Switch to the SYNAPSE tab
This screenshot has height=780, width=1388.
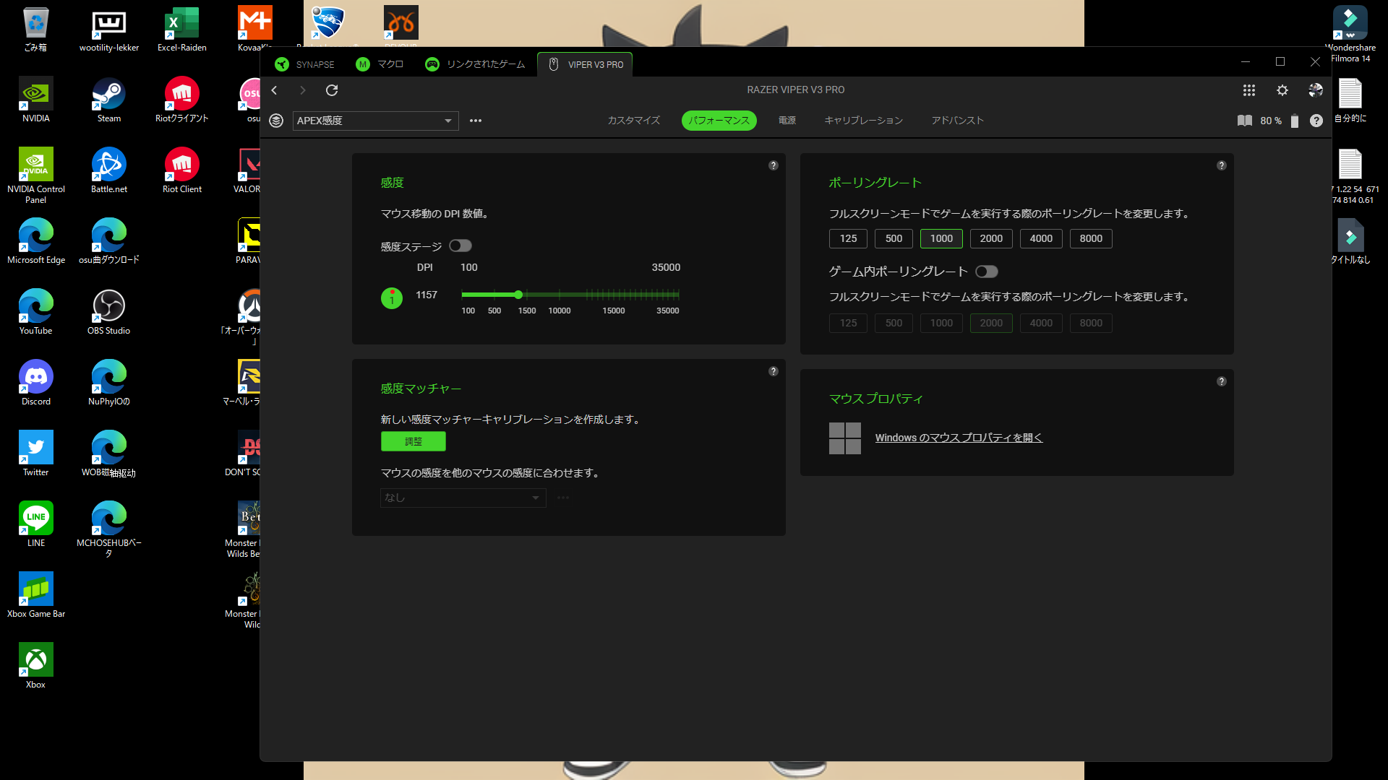tap(305, 64)
